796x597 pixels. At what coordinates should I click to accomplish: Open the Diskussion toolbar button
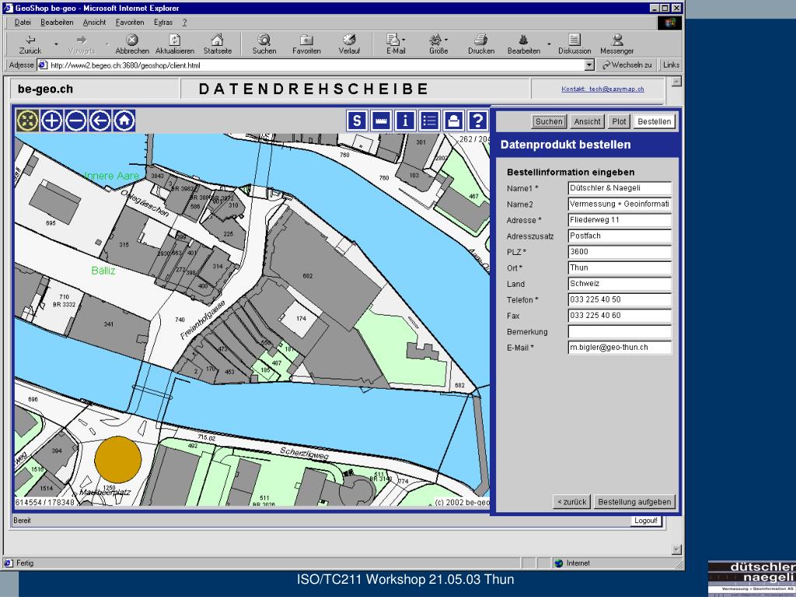pyautogui.click(x=574, y=44)
